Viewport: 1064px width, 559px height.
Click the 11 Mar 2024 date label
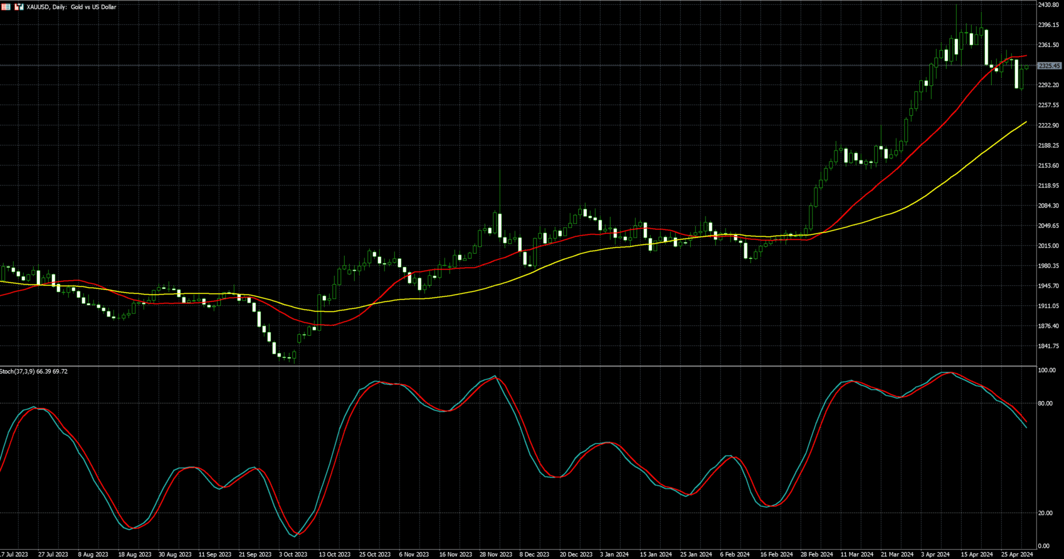[x=857, y=555]
